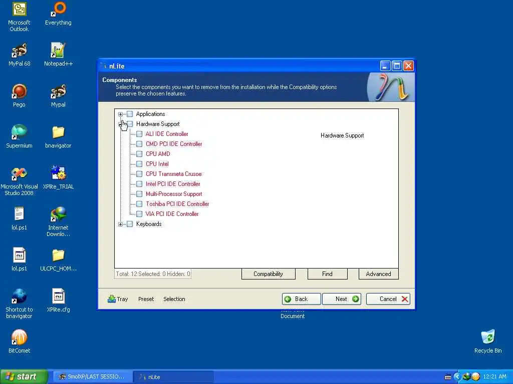Click the system clock showing 12:21 AM
513x384 pixels.
[494, 376]
